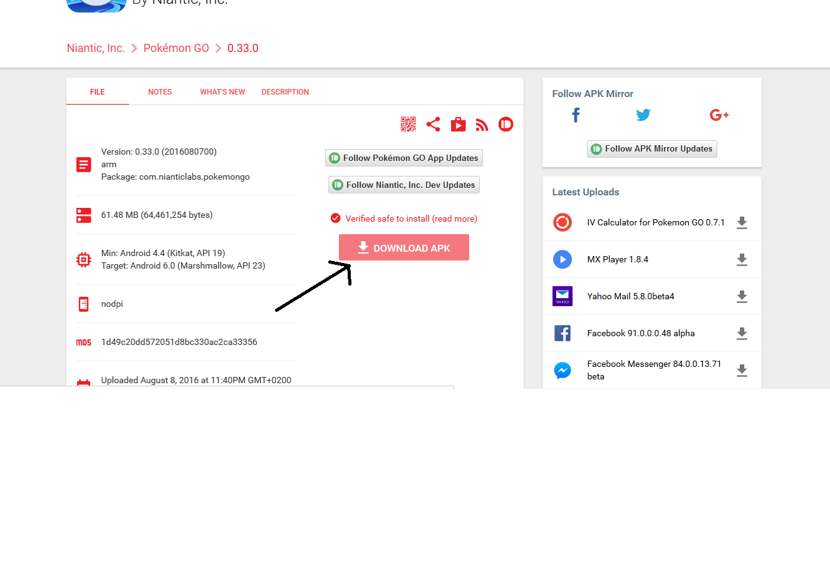The width and height of the screenshot is (830, 561).
Task: Open the Play Store briefcase icon
Action: [458, 124]
